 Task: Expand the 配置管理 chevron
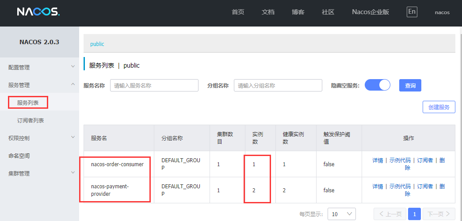pos(73,67)
